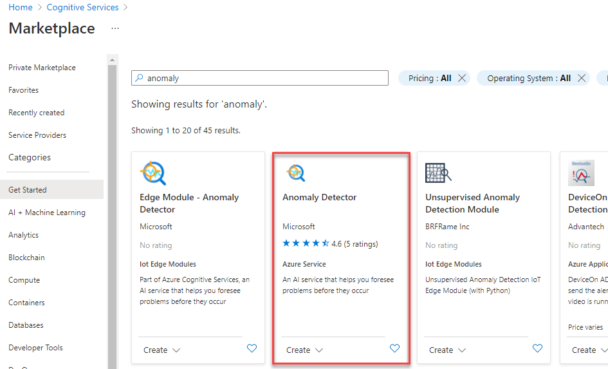Open the Edge Module - Anomaly Detector title
Screen dimensions: 608x369
[x=189, y=203]
